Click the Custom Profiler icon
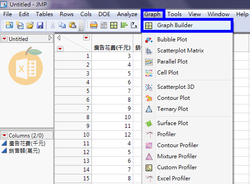The height and width of the screenshot is (184, 250). click(x=149, y=168)
